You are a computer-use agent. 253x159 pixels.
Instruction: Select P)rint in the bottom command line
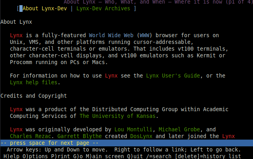point(61,156)
